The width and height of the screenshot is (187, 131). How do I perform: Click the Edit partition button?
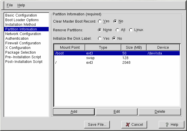tap(117, 112)
